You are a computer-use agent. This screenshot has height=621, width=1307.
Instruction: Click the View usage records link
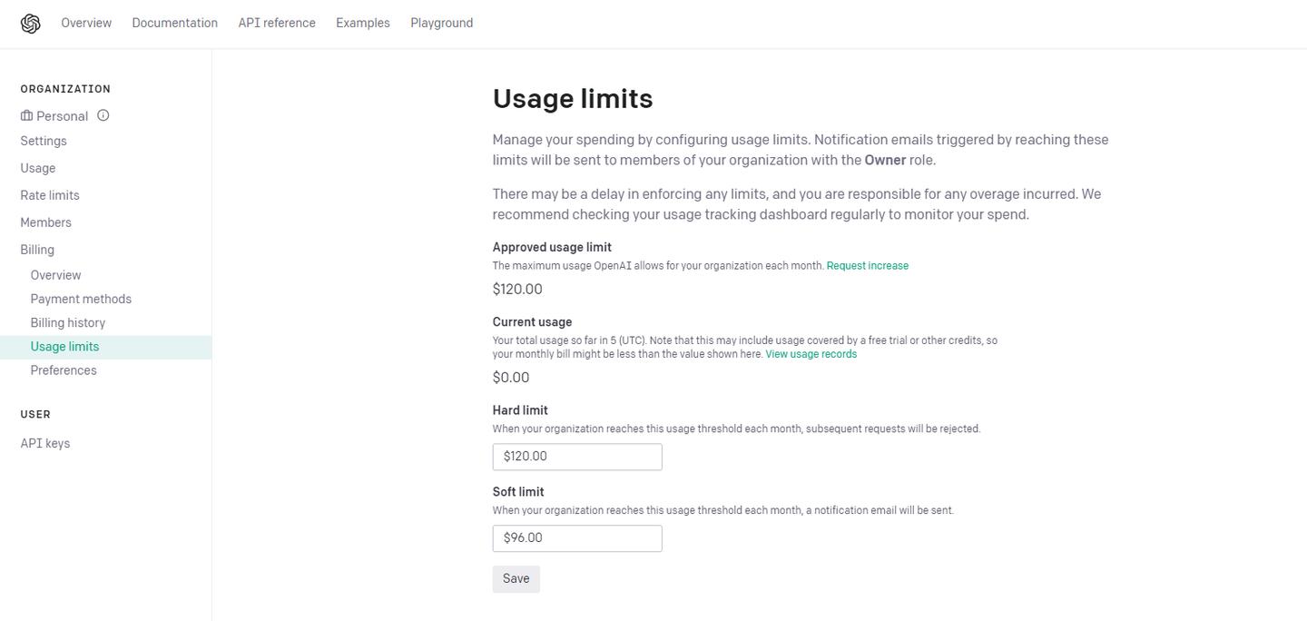pyautogui.click(x=811, y=354)
